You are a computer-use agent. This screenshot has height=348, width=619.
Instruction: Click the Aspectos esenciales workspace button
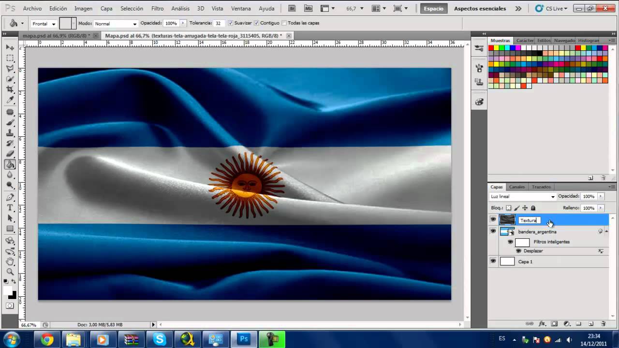(x=480, y=8)
